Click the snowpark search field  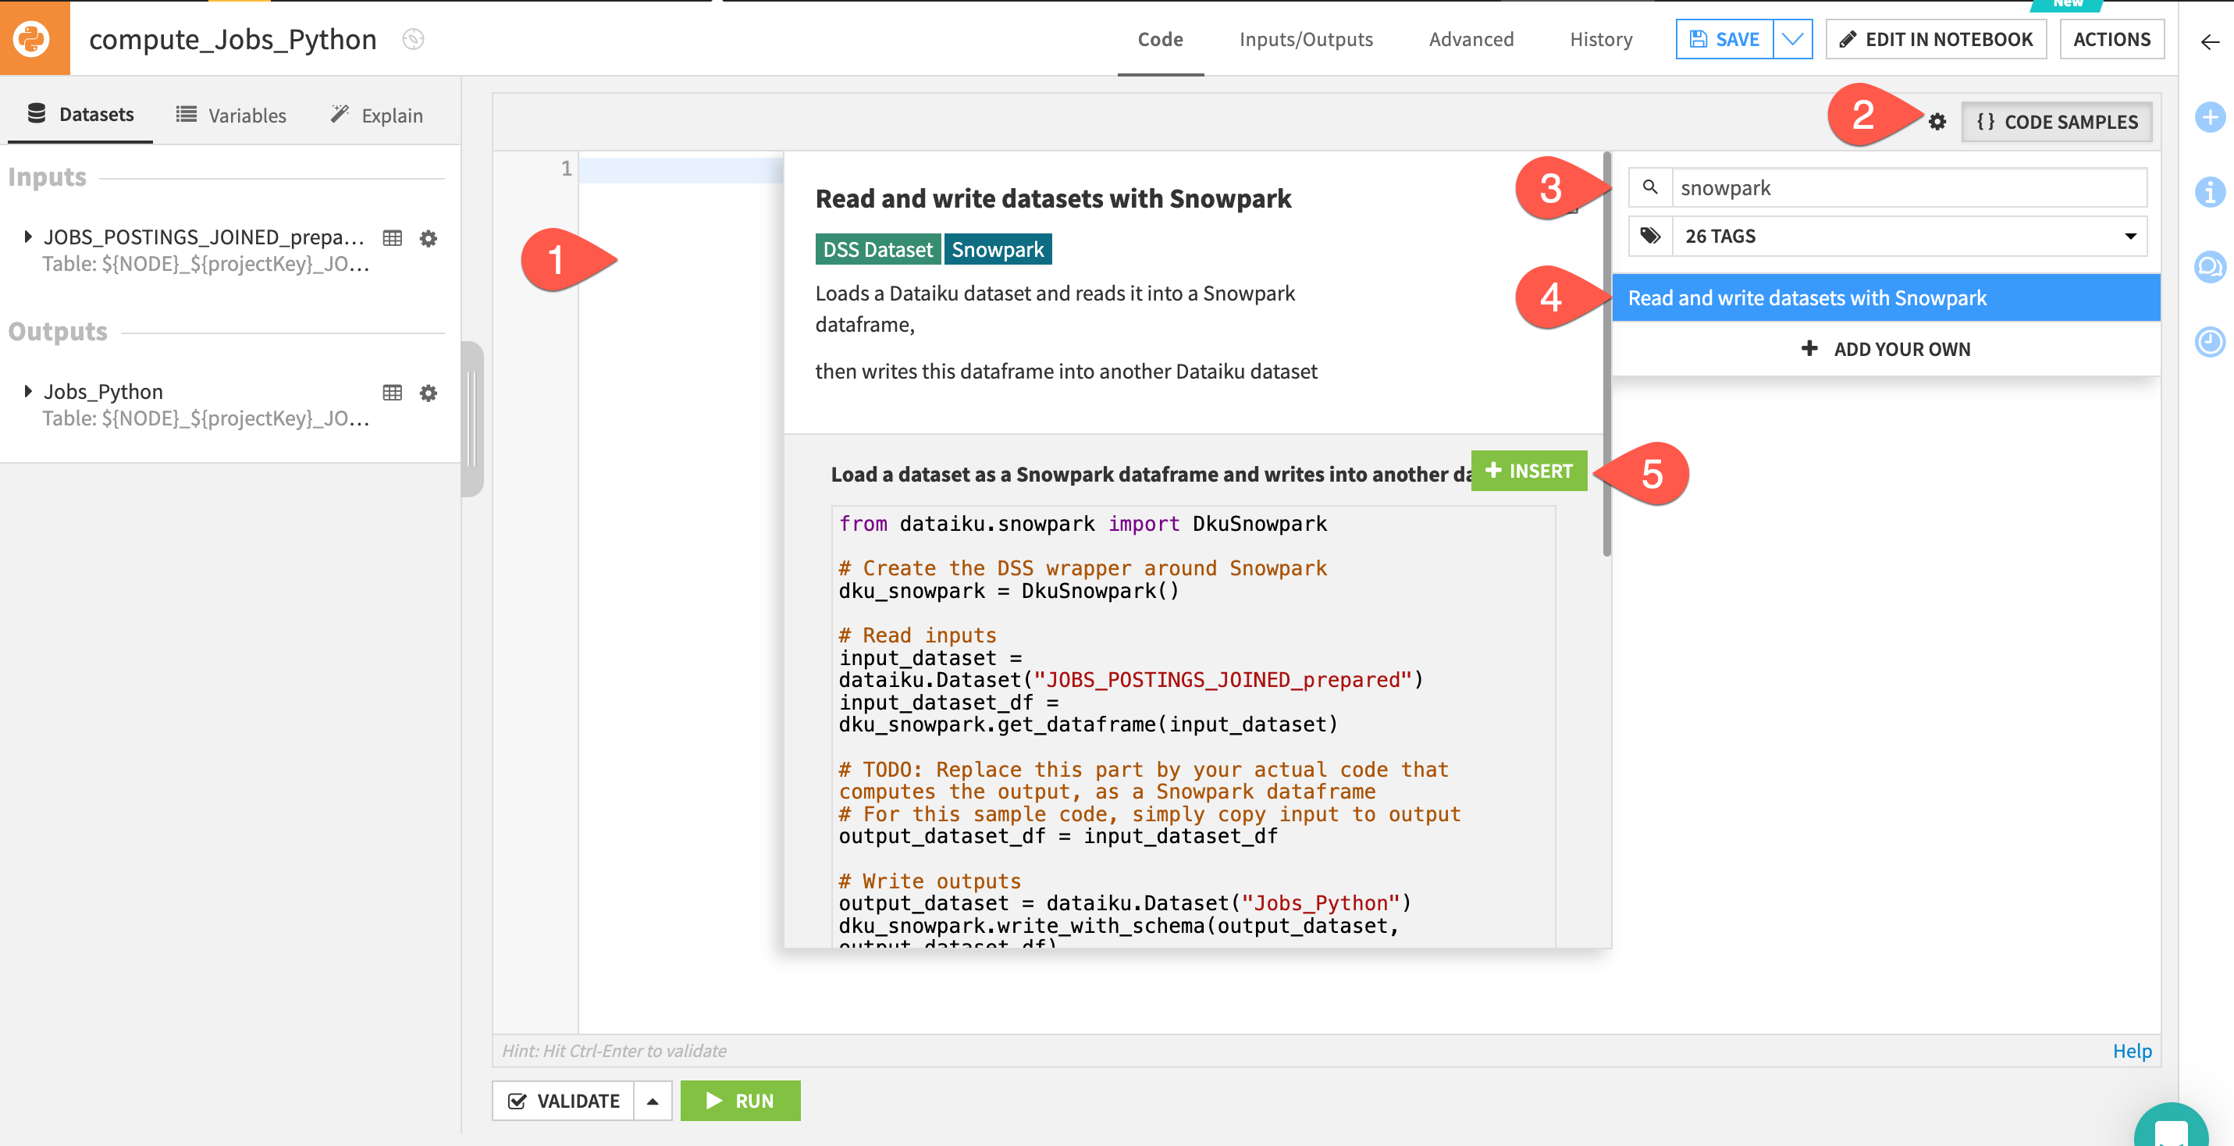[1908, 187]
